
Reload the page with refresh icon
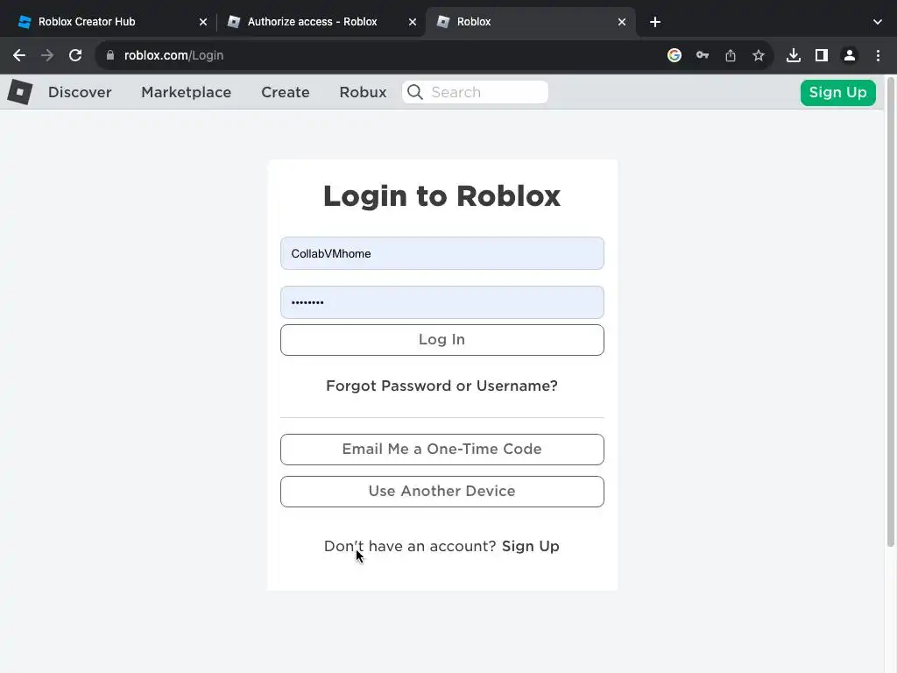pos(75,55)
